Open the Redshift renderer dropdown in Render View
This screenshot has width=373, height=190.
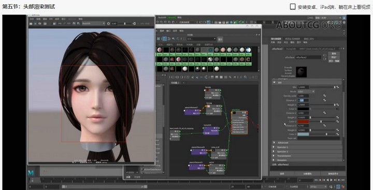[x=93, y=23]
